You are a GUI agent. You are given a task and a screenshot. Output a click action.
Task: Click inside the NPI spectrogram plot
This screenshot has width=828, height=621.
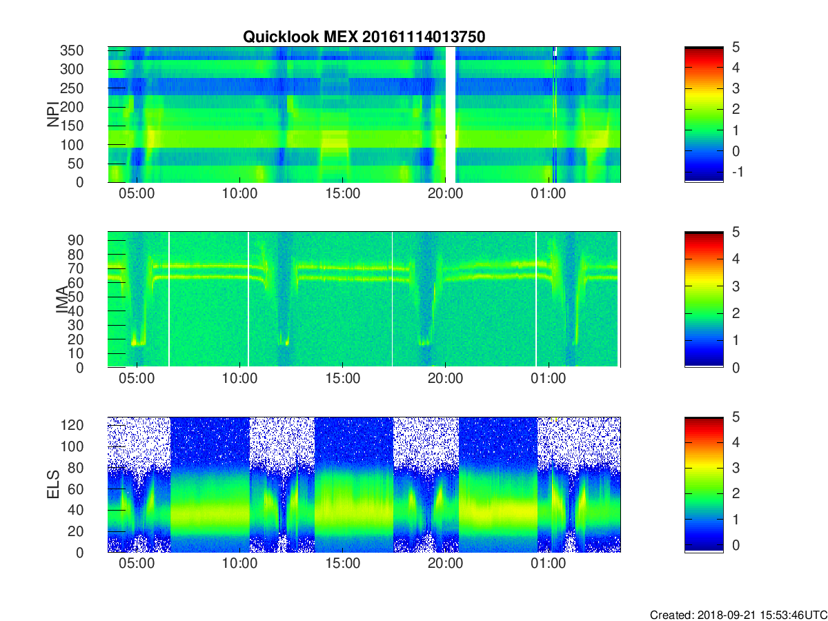click(x=364, y=115)
